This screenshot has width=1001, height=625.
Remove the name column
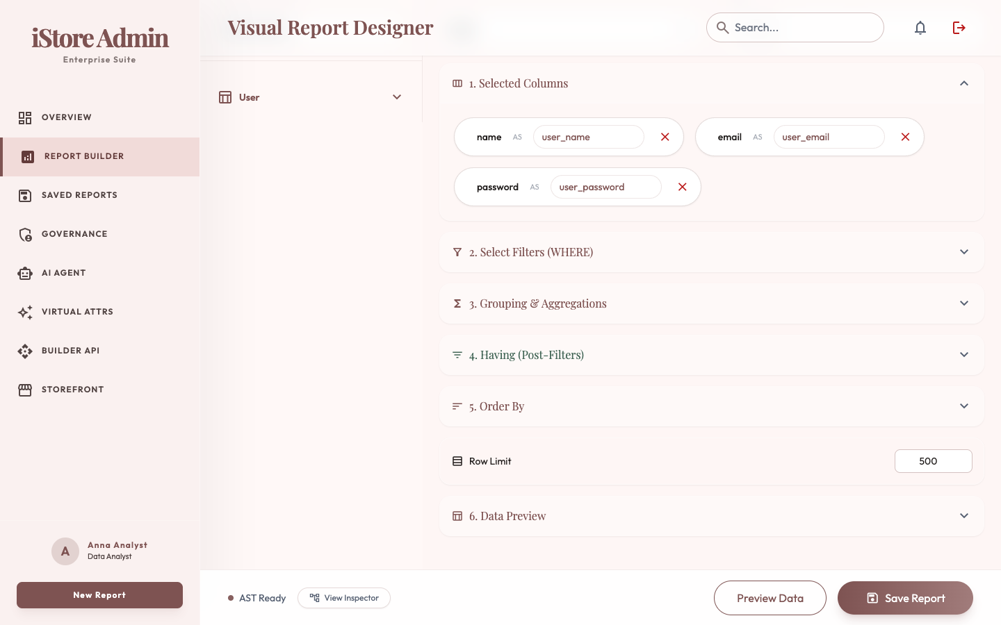click(665, 137)
